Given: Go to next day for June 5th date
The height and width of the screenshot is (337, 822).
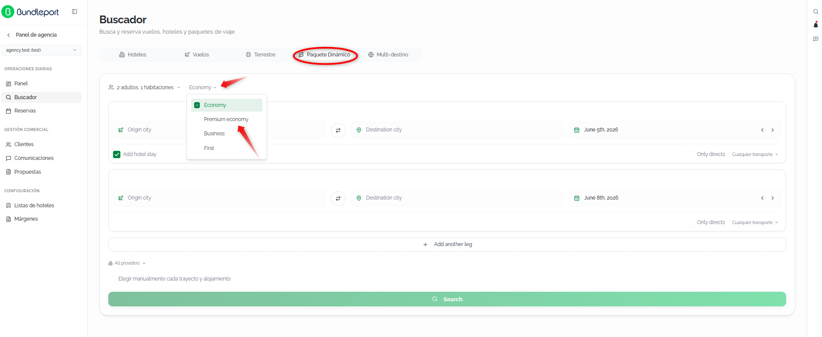Looking at the screenshot, I should [773, 130].
